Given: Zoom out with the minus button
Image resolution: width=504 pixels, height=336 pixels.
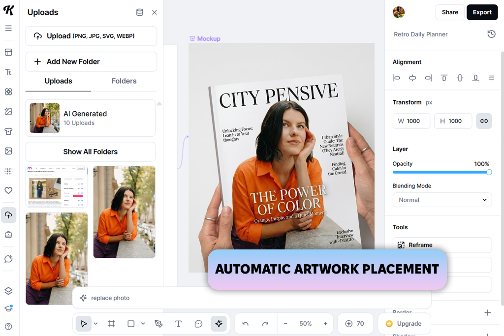Looking at the screenshot, I should coord(285,324).
